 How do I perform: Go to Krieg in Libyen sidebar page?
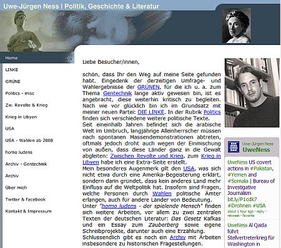[x=21, y=117]
